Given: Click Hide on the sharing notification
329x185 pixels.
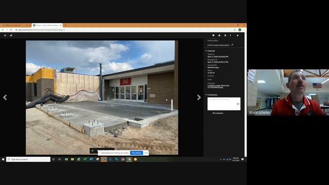Looking at the screenshot, I should pos(146,153).
